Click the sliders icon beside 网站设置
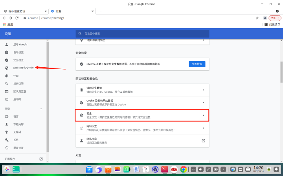The width and height of the screenshot is (283, 176). tap(81, 128)
